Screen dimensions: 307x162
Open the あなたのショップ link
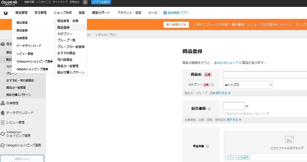point(226,63)
